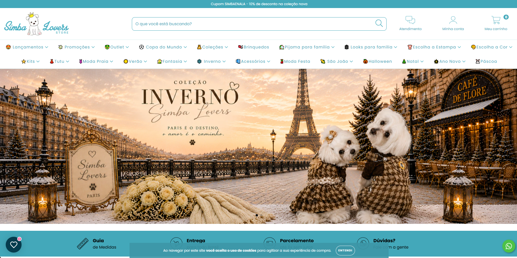The image size is (517, 258).
Task: Click the Parcelamento heading
Action: 297,241
